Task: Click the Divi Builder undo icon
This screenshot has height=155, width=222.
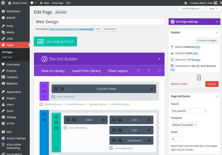Action: (138, 71)
